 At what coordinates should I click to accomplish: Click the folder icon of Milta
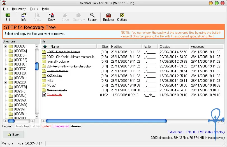(x=44, y=81)
